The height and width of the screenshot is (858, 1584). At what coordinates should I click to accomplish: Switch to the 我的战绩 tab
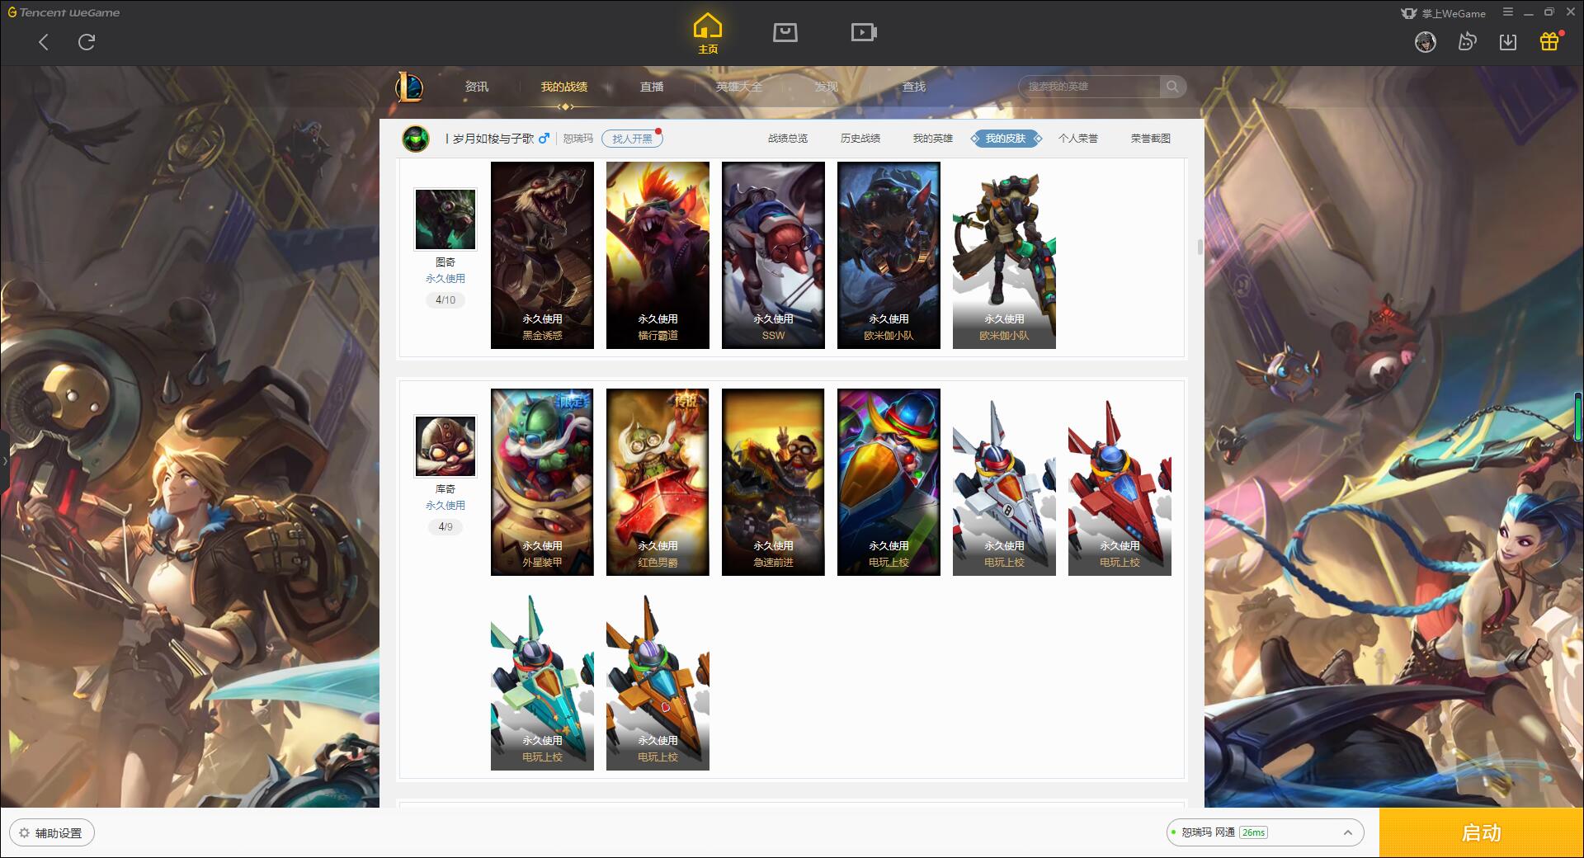[564, 87]
